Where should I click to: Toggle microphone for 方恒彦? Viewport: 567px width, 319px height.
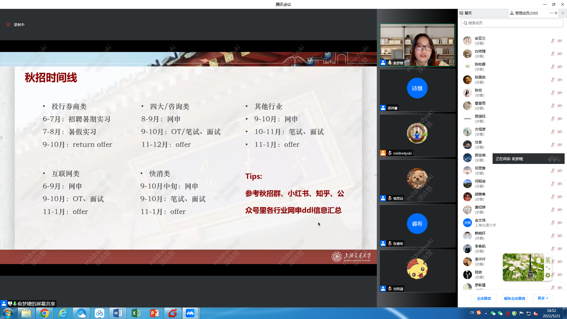pyautogui.click(x=553, y=132)
